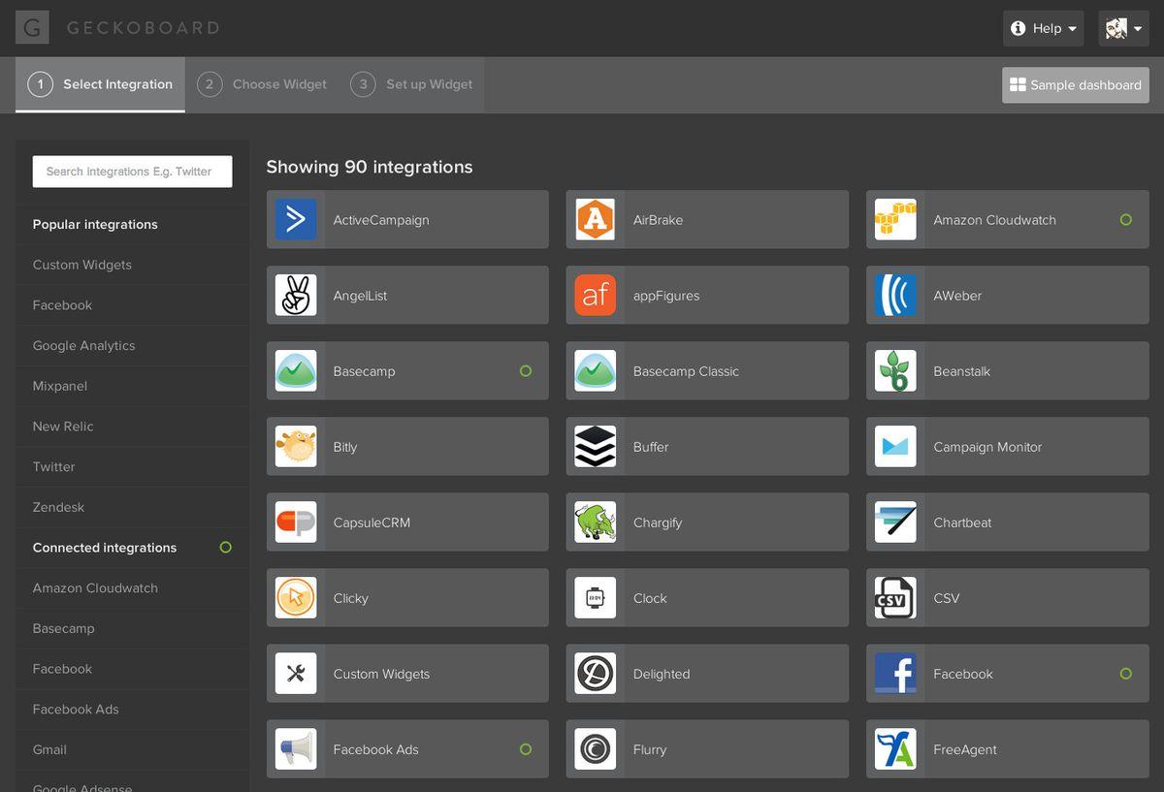
Task: Click the AirBrake orange logo icon
Action: point(596,220)
